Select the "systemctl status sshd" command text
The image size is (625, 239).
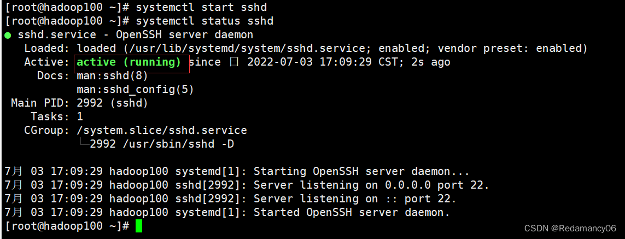(205, 21)
